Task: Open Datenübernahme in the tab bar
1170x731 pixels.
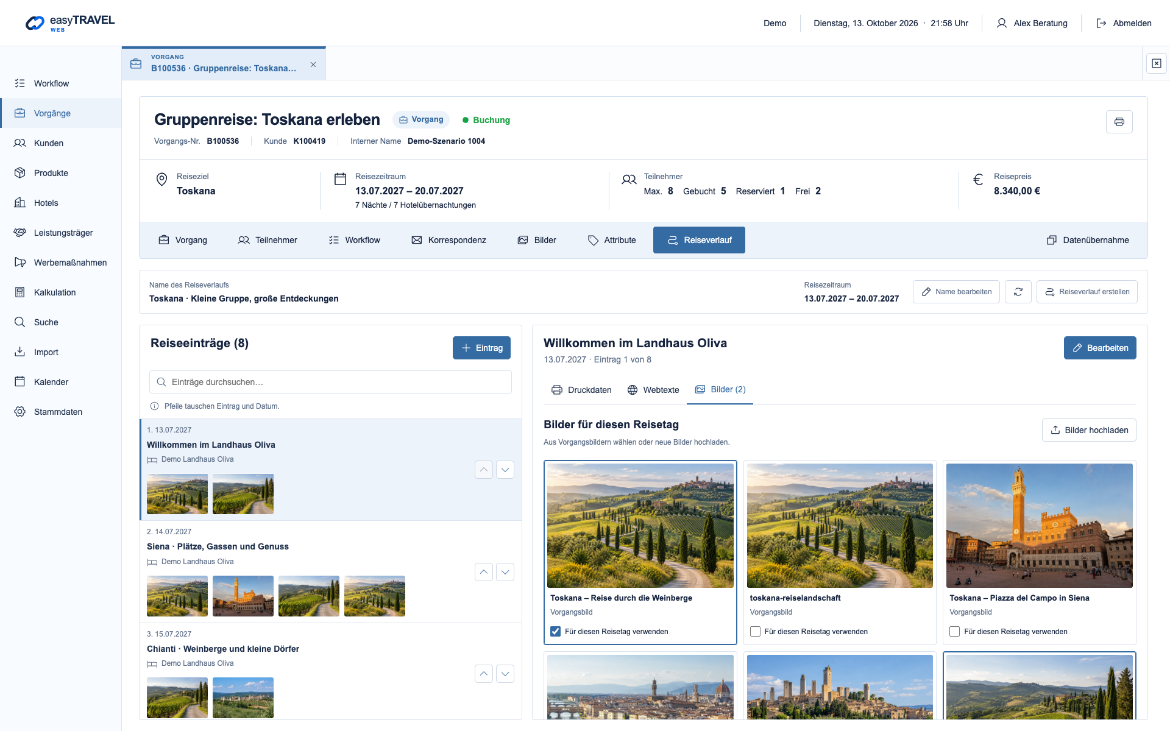Action: (1088, 240)
